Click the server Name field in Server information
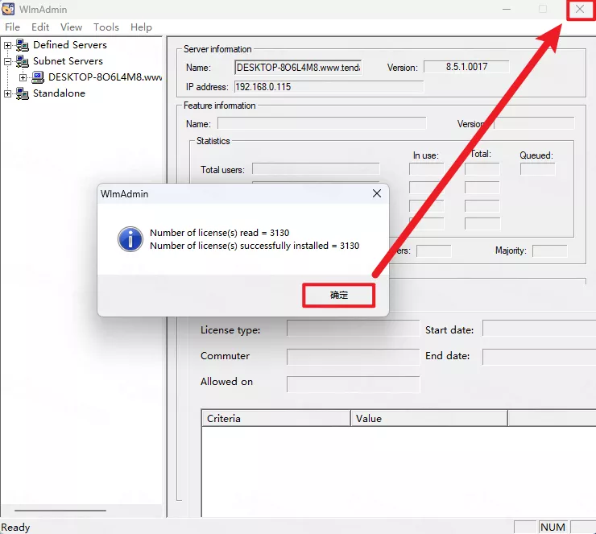596x534 pixels. (298, 68)
